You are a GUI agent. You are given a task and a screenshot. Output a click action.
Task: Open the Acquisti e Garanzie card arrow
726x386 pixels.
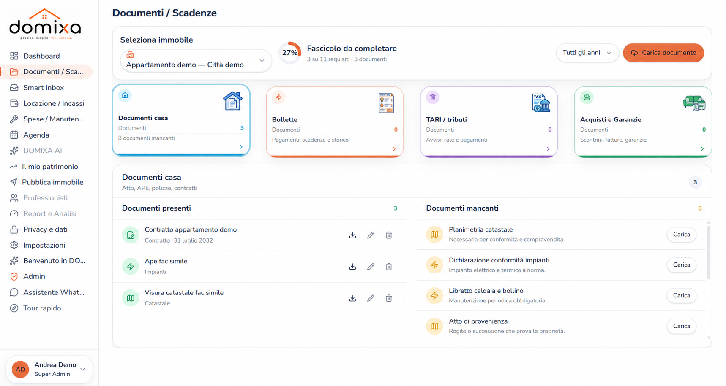pyautogui.click(x=702, y=148)
